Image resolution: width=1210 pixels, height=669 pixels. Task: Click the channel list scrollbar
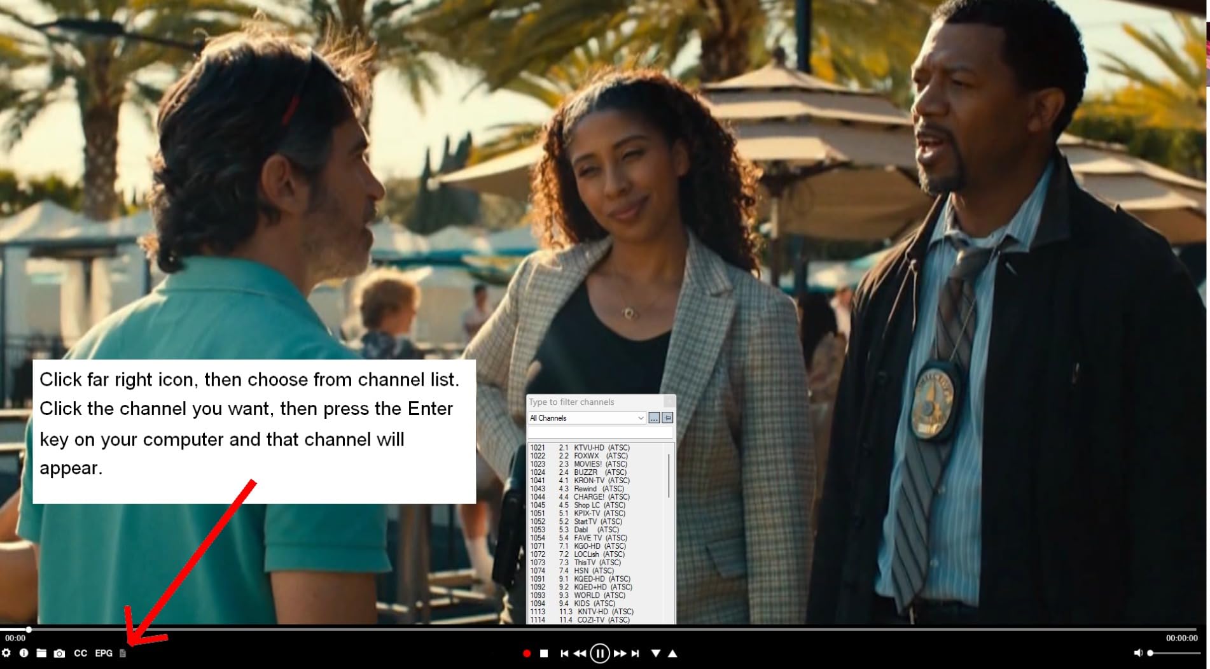click(x=669, y=475)
